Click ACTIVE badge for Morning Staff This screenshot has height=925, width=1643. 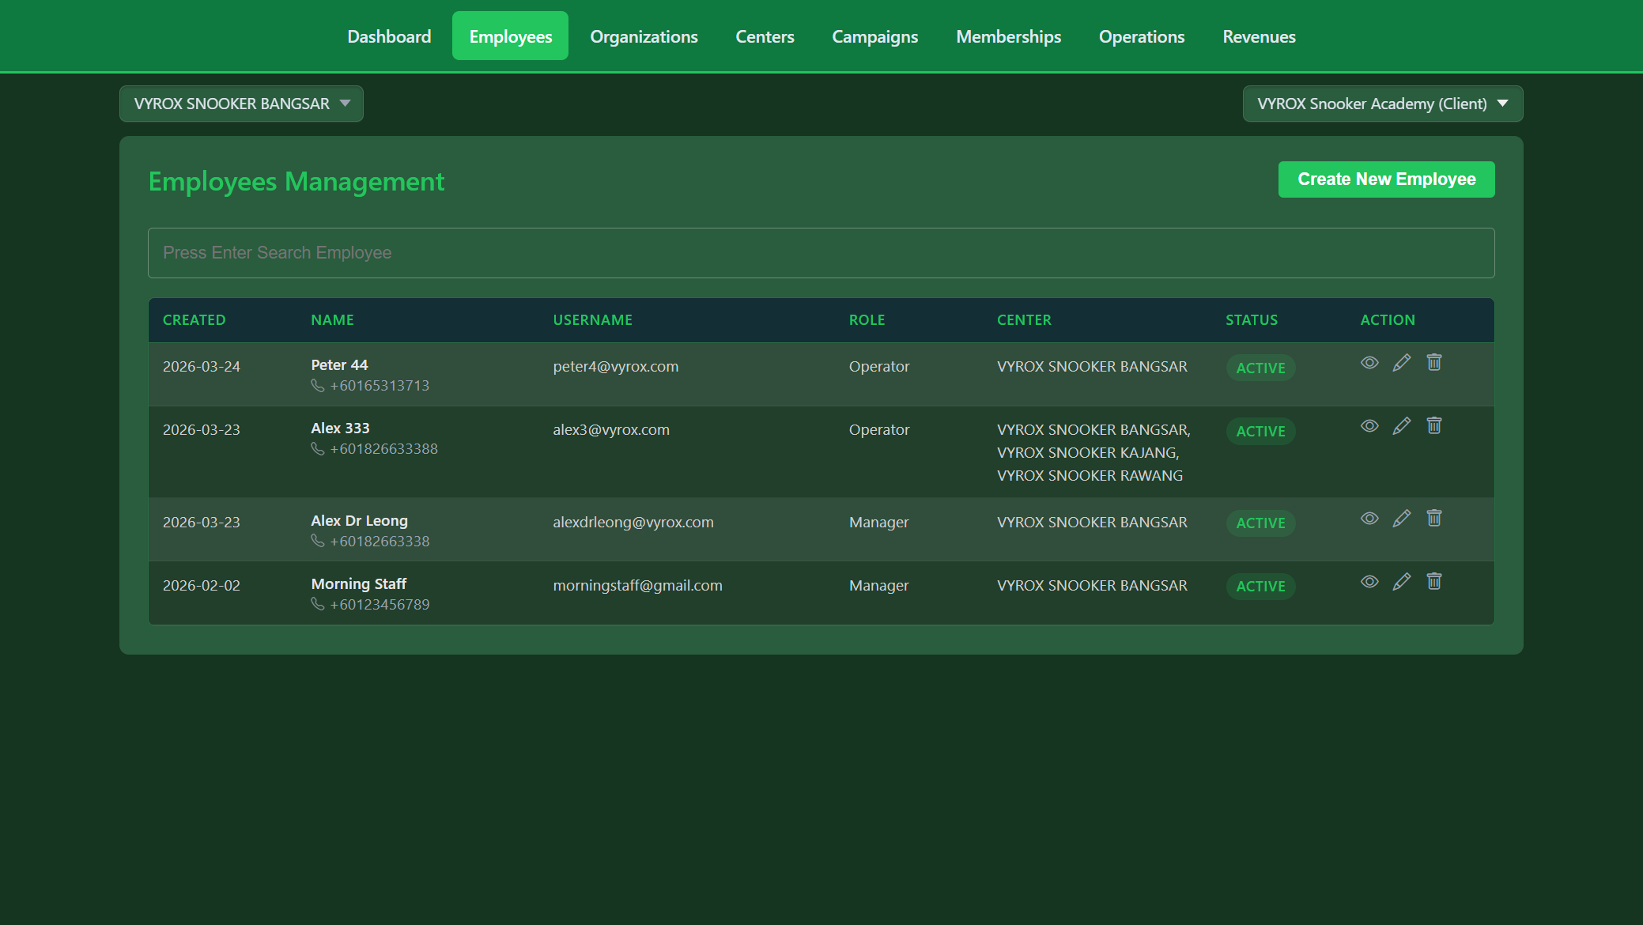(1260, 587)
